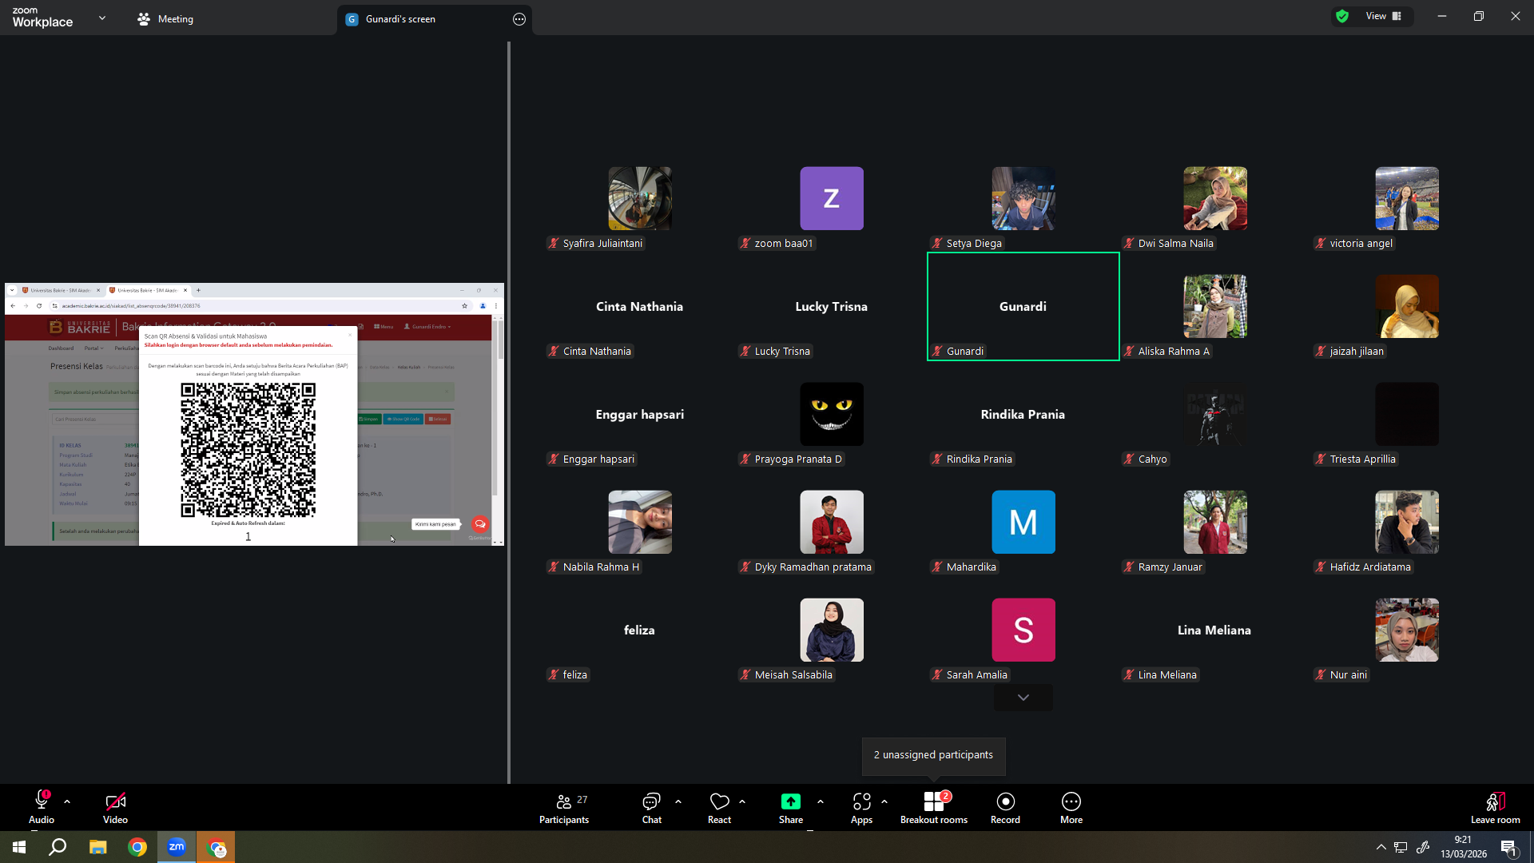Start camera with the Video button
The height and width of the screenshot is (863, 1534).
click(115, 807)
